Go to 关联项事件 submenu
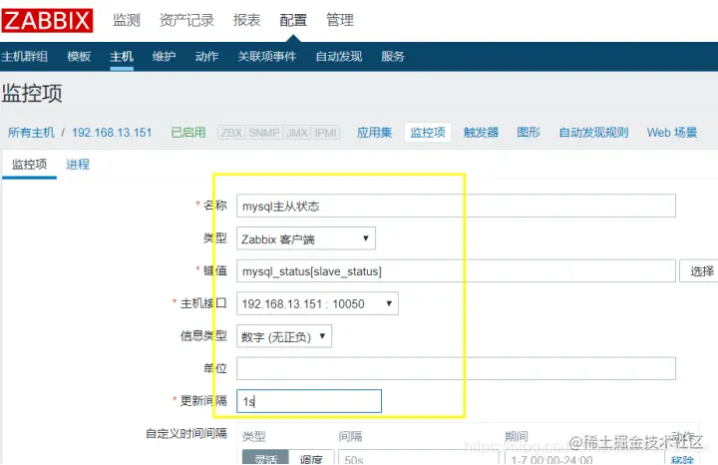The height and width of the screenshot is (465, 718). [267, 56]
